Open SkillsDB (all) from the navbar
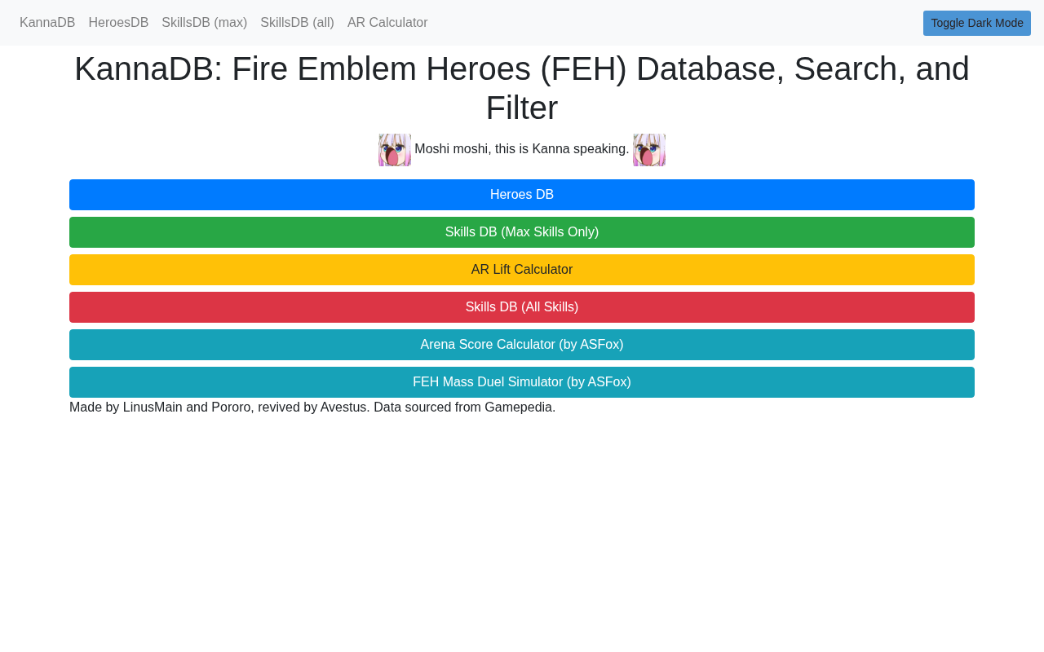The height and width of the screenshot is (652, 1044). [x=297, y=23]
